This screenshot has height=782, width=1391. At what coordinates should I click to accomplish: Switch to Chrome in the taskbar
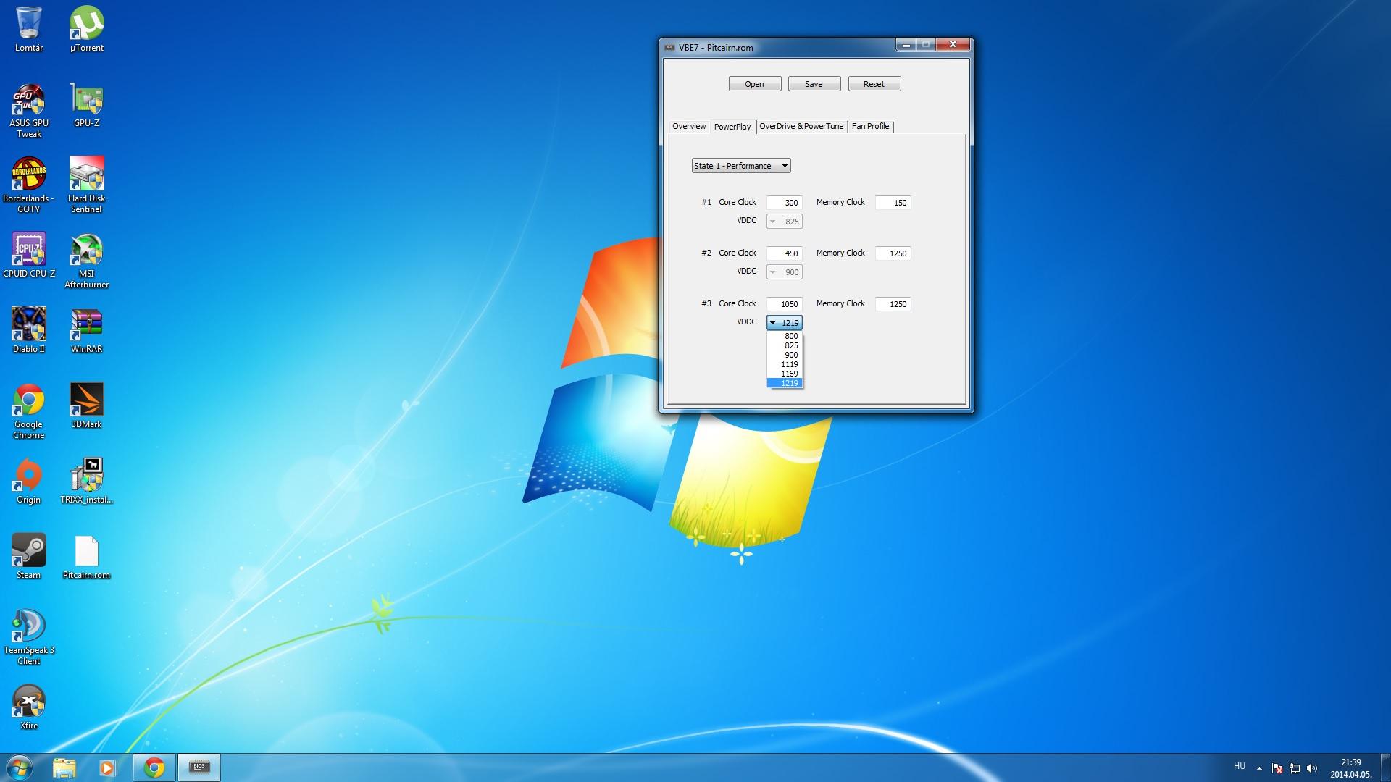(x=154, y=768)
